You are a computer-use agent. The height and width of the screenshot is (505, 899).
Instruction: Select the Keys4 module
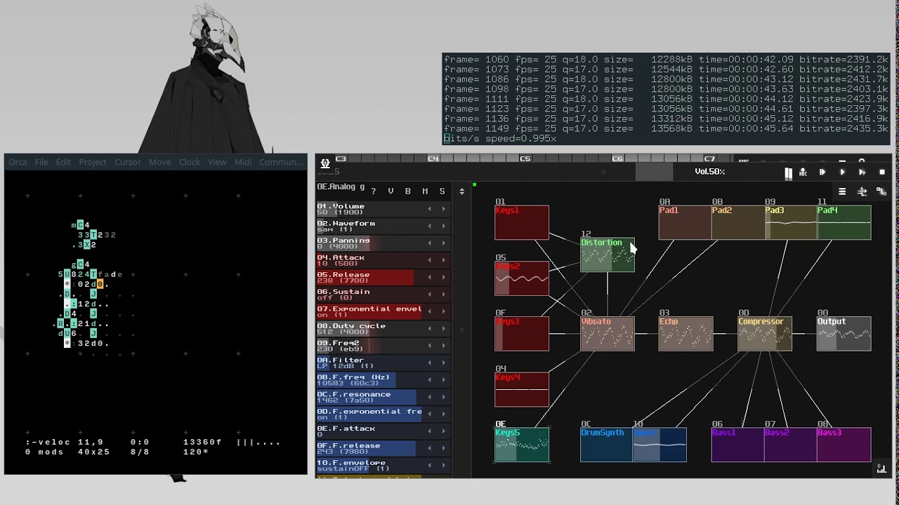522,389
